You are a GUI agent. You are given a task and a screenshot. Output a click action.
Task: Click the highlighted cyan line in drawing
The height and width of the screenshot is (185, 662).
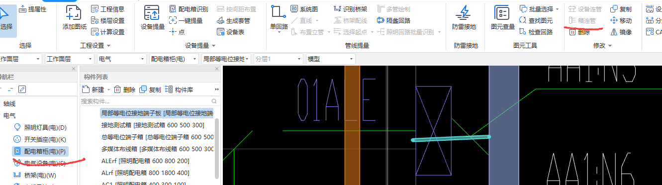pyautogui.click(x=451, y=138)
